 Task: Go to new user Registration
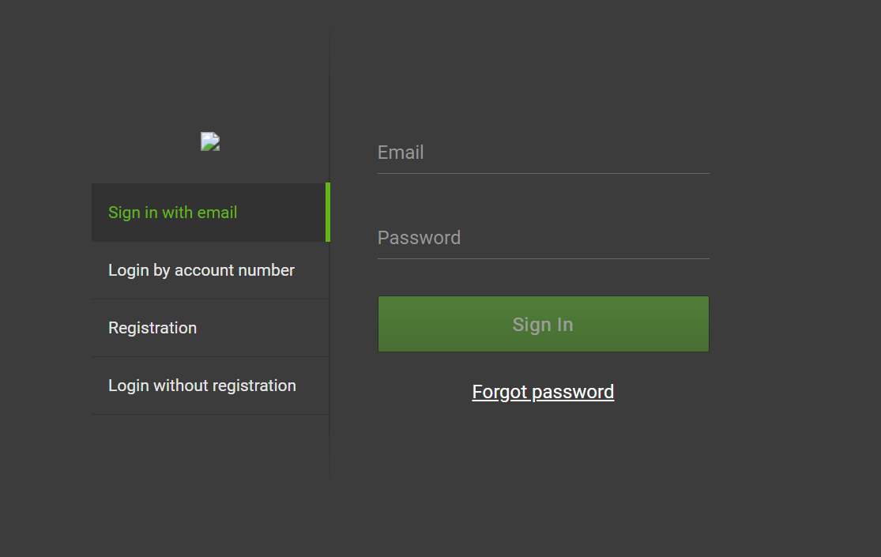(152, 328)
